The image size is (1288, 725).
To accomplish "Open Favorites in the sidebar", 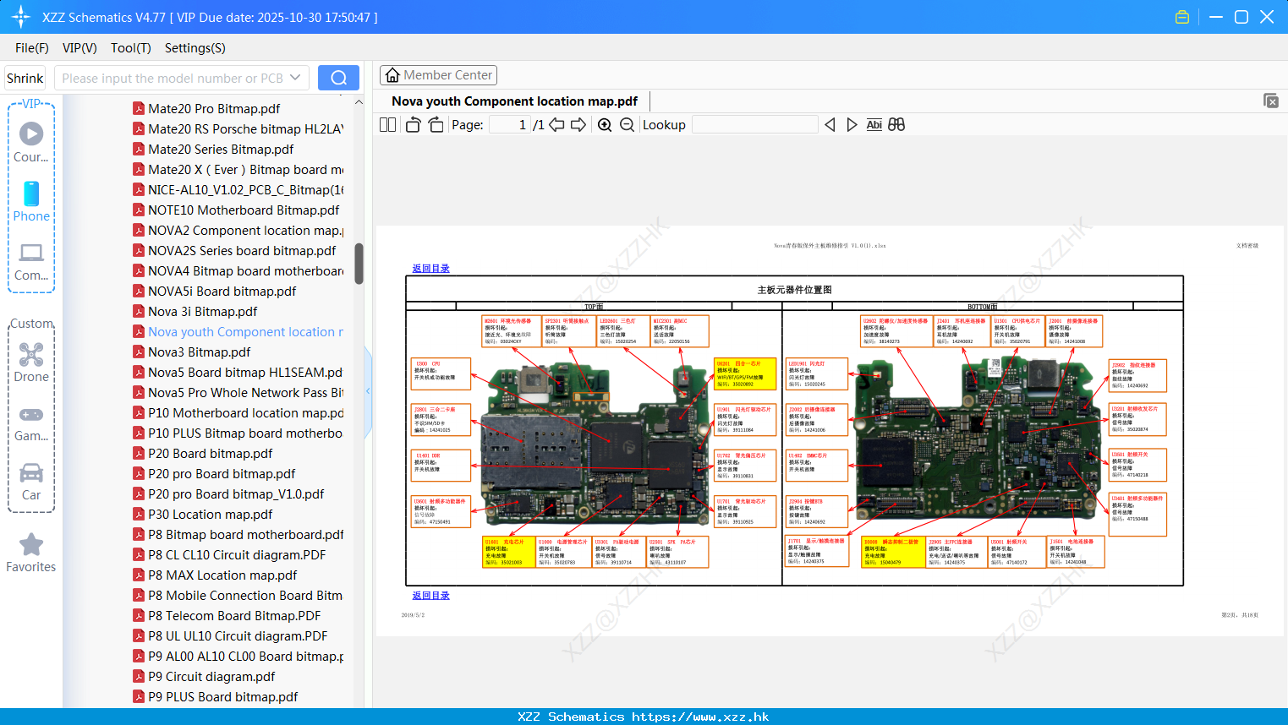I will 31,553.
